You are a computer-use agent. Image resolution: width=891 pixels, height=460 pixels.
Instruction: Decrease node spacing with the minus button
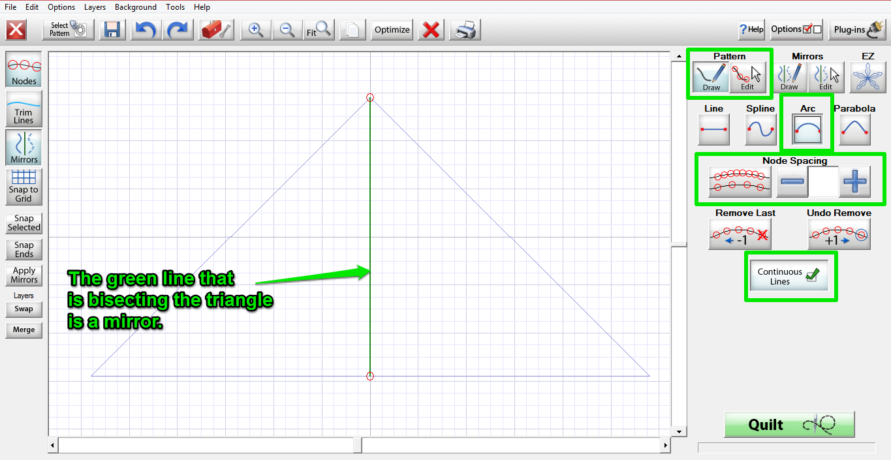792,182
